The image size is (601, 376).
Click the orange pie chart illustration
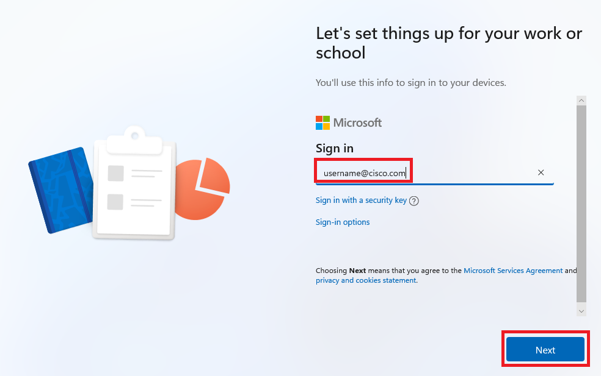205,189
